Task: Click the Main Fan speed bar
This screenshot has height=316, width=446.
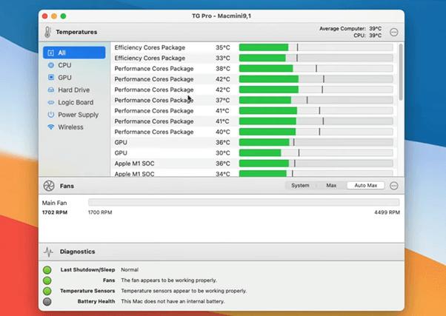Action: point(244,202)
